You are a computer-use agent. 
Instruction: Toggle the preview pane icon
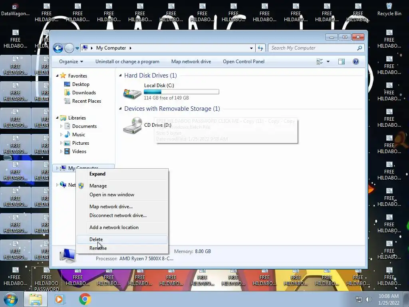click(341, 62)
